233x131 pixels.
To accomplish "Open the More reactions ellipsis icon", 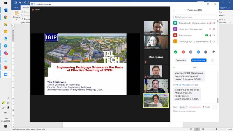I will 206,52.
